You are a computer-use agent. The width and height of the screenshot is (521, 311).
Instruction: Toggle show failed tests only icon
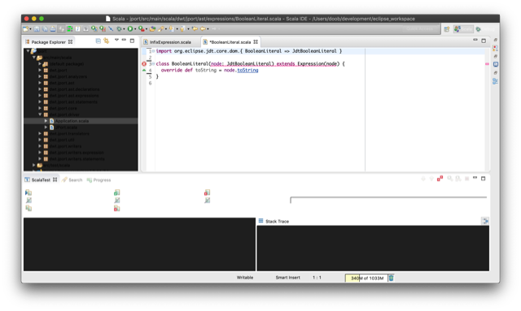click(x=440, y=179)
